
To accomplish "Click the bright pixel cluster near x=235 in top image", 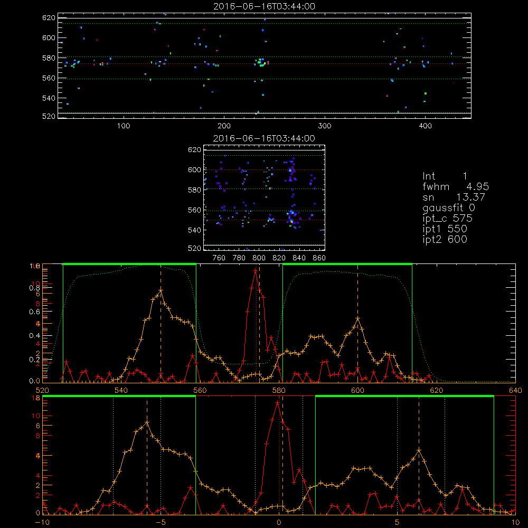I will pos(261,63).
